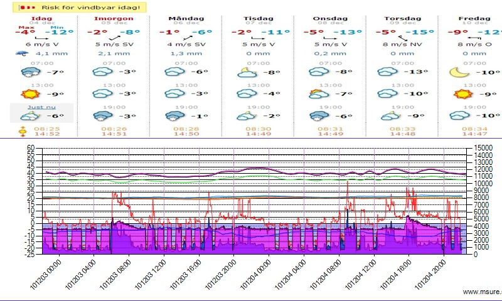The height and width of the screenshot is (301, 502).
Task: Click Idag's 13:00 sunny weather icon
Action: tap(27, 94)
